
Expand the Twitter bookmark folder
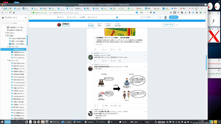click(6, 33)
